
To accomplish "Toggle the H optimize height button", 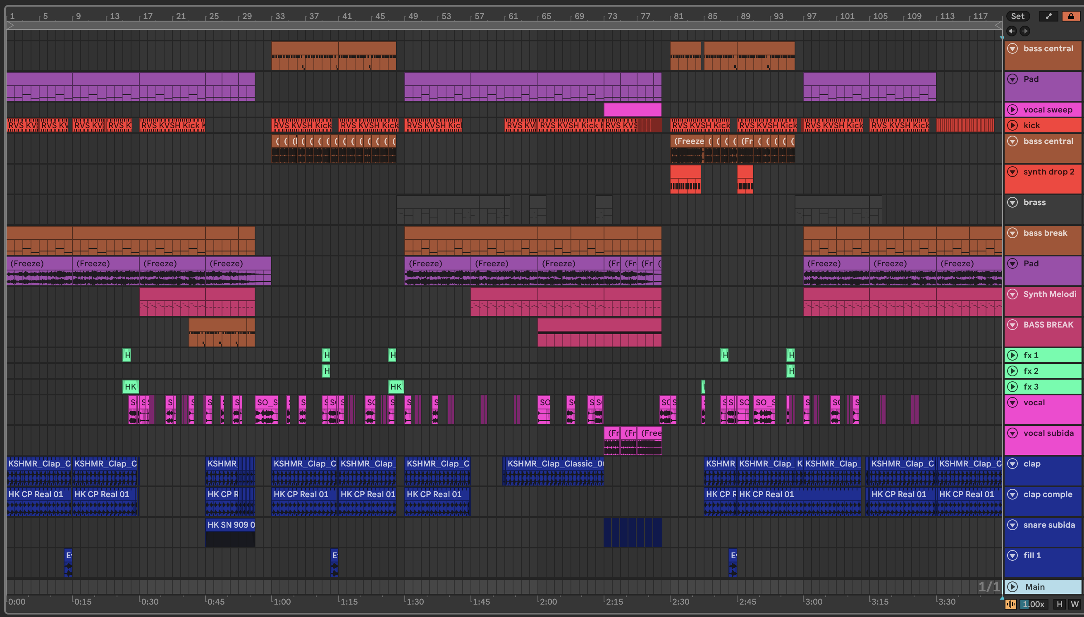I will point(1060,604).
